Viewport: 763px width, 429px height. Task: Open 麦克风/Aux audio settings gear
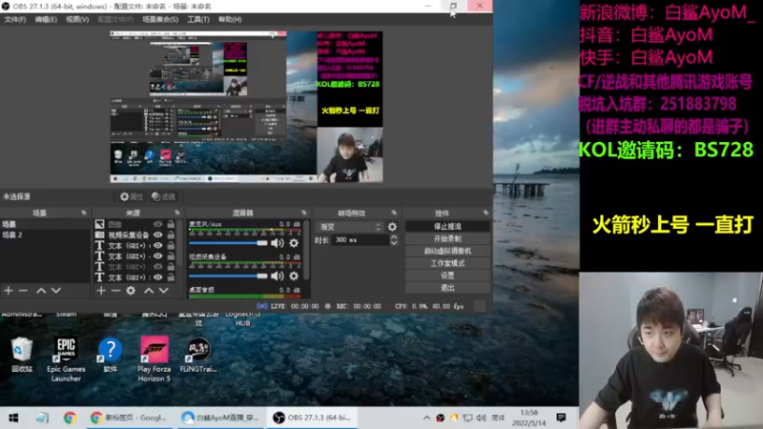coord(294,243)
